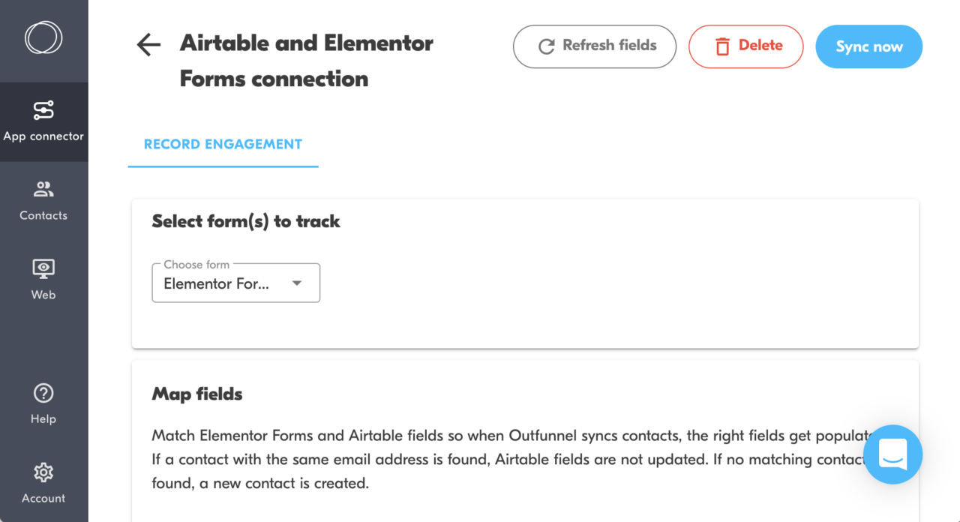
Task: Open the Web tracking section
Action: click(x=43, y=277)
